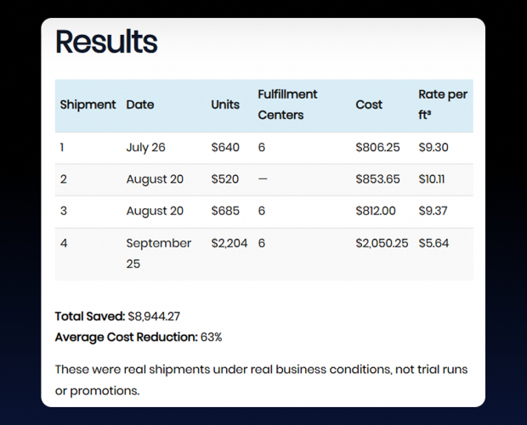Click the $5.64 rate cell
527x425 pixels.
tap(433, 243)
